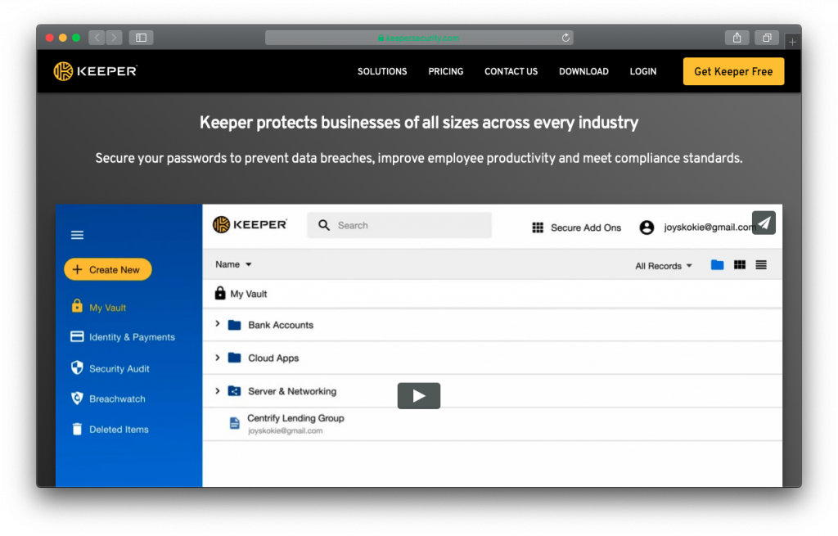Click the Cloud Apps folder icon
This screenshot has height=536, width=838.
234,358
